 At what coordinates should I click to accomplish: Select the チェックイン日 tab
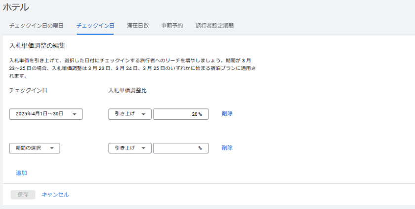click(95, 26)
